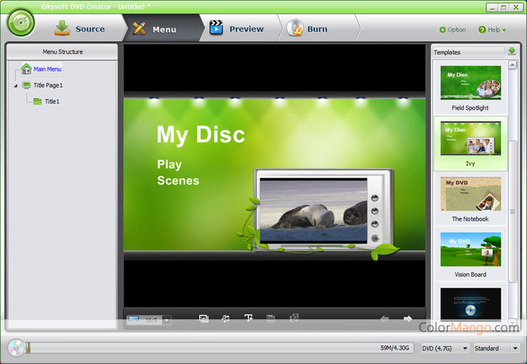Click the Preview clapperboard icon

[216, 28]
